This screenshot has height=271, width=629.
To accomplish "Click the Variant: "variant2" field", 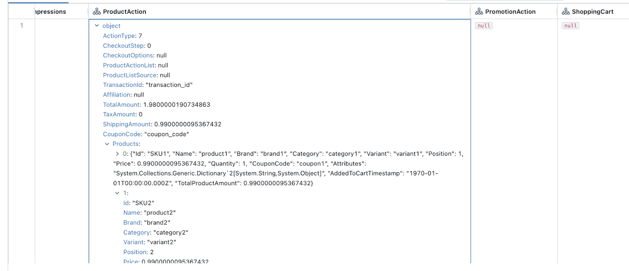I will point(150,242).
